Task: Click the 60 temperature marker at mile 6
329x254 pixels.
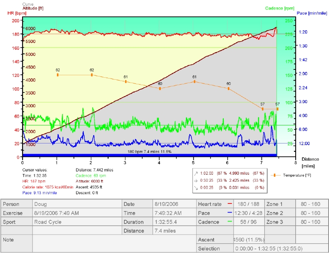Action: (229, 88)
